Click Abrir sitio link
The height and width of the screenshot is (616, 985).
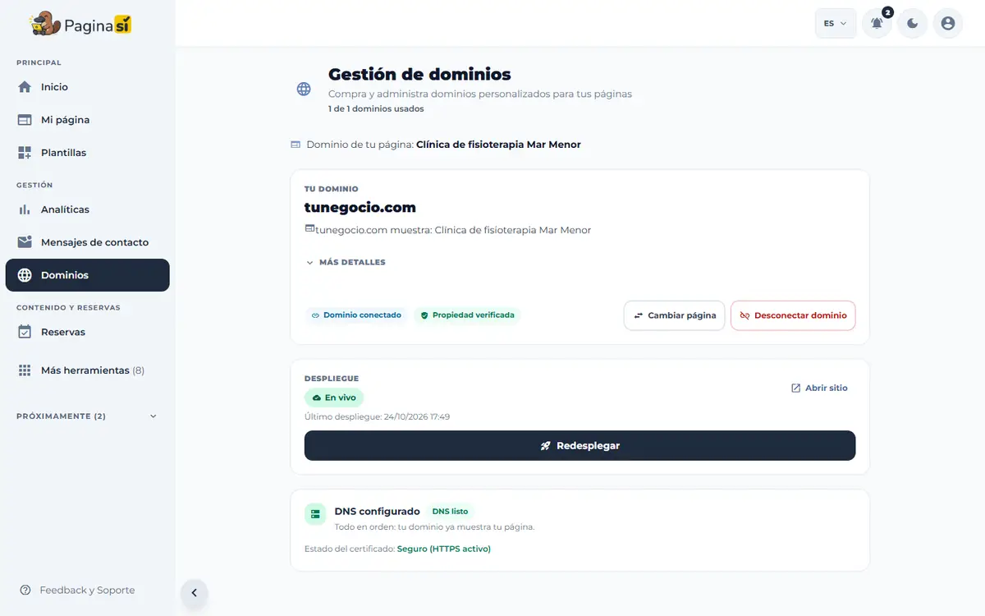point(819,388)
